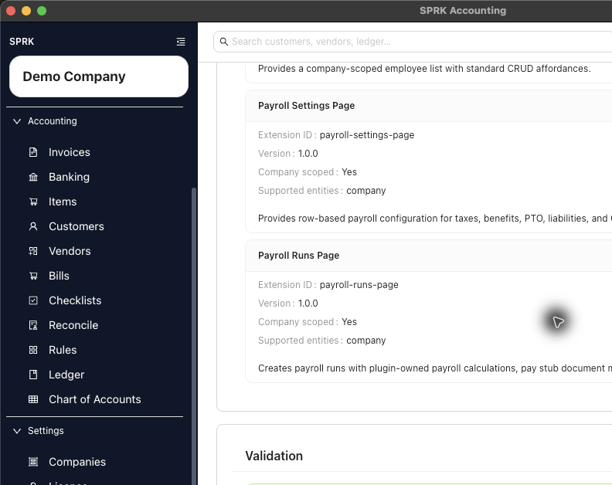Select the payroll-runs-page extension ID text
The image size is (612, 485).
point(359,285)
